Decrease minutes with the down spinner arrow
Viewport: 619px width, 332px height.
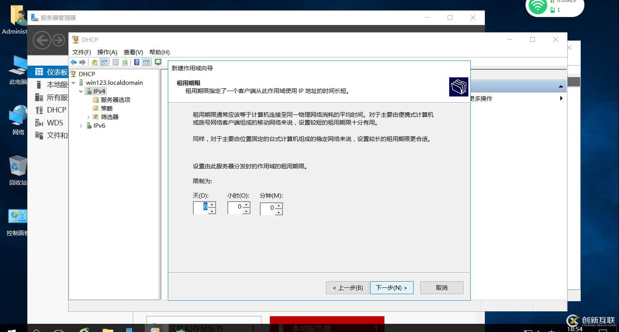click(279, 212)
